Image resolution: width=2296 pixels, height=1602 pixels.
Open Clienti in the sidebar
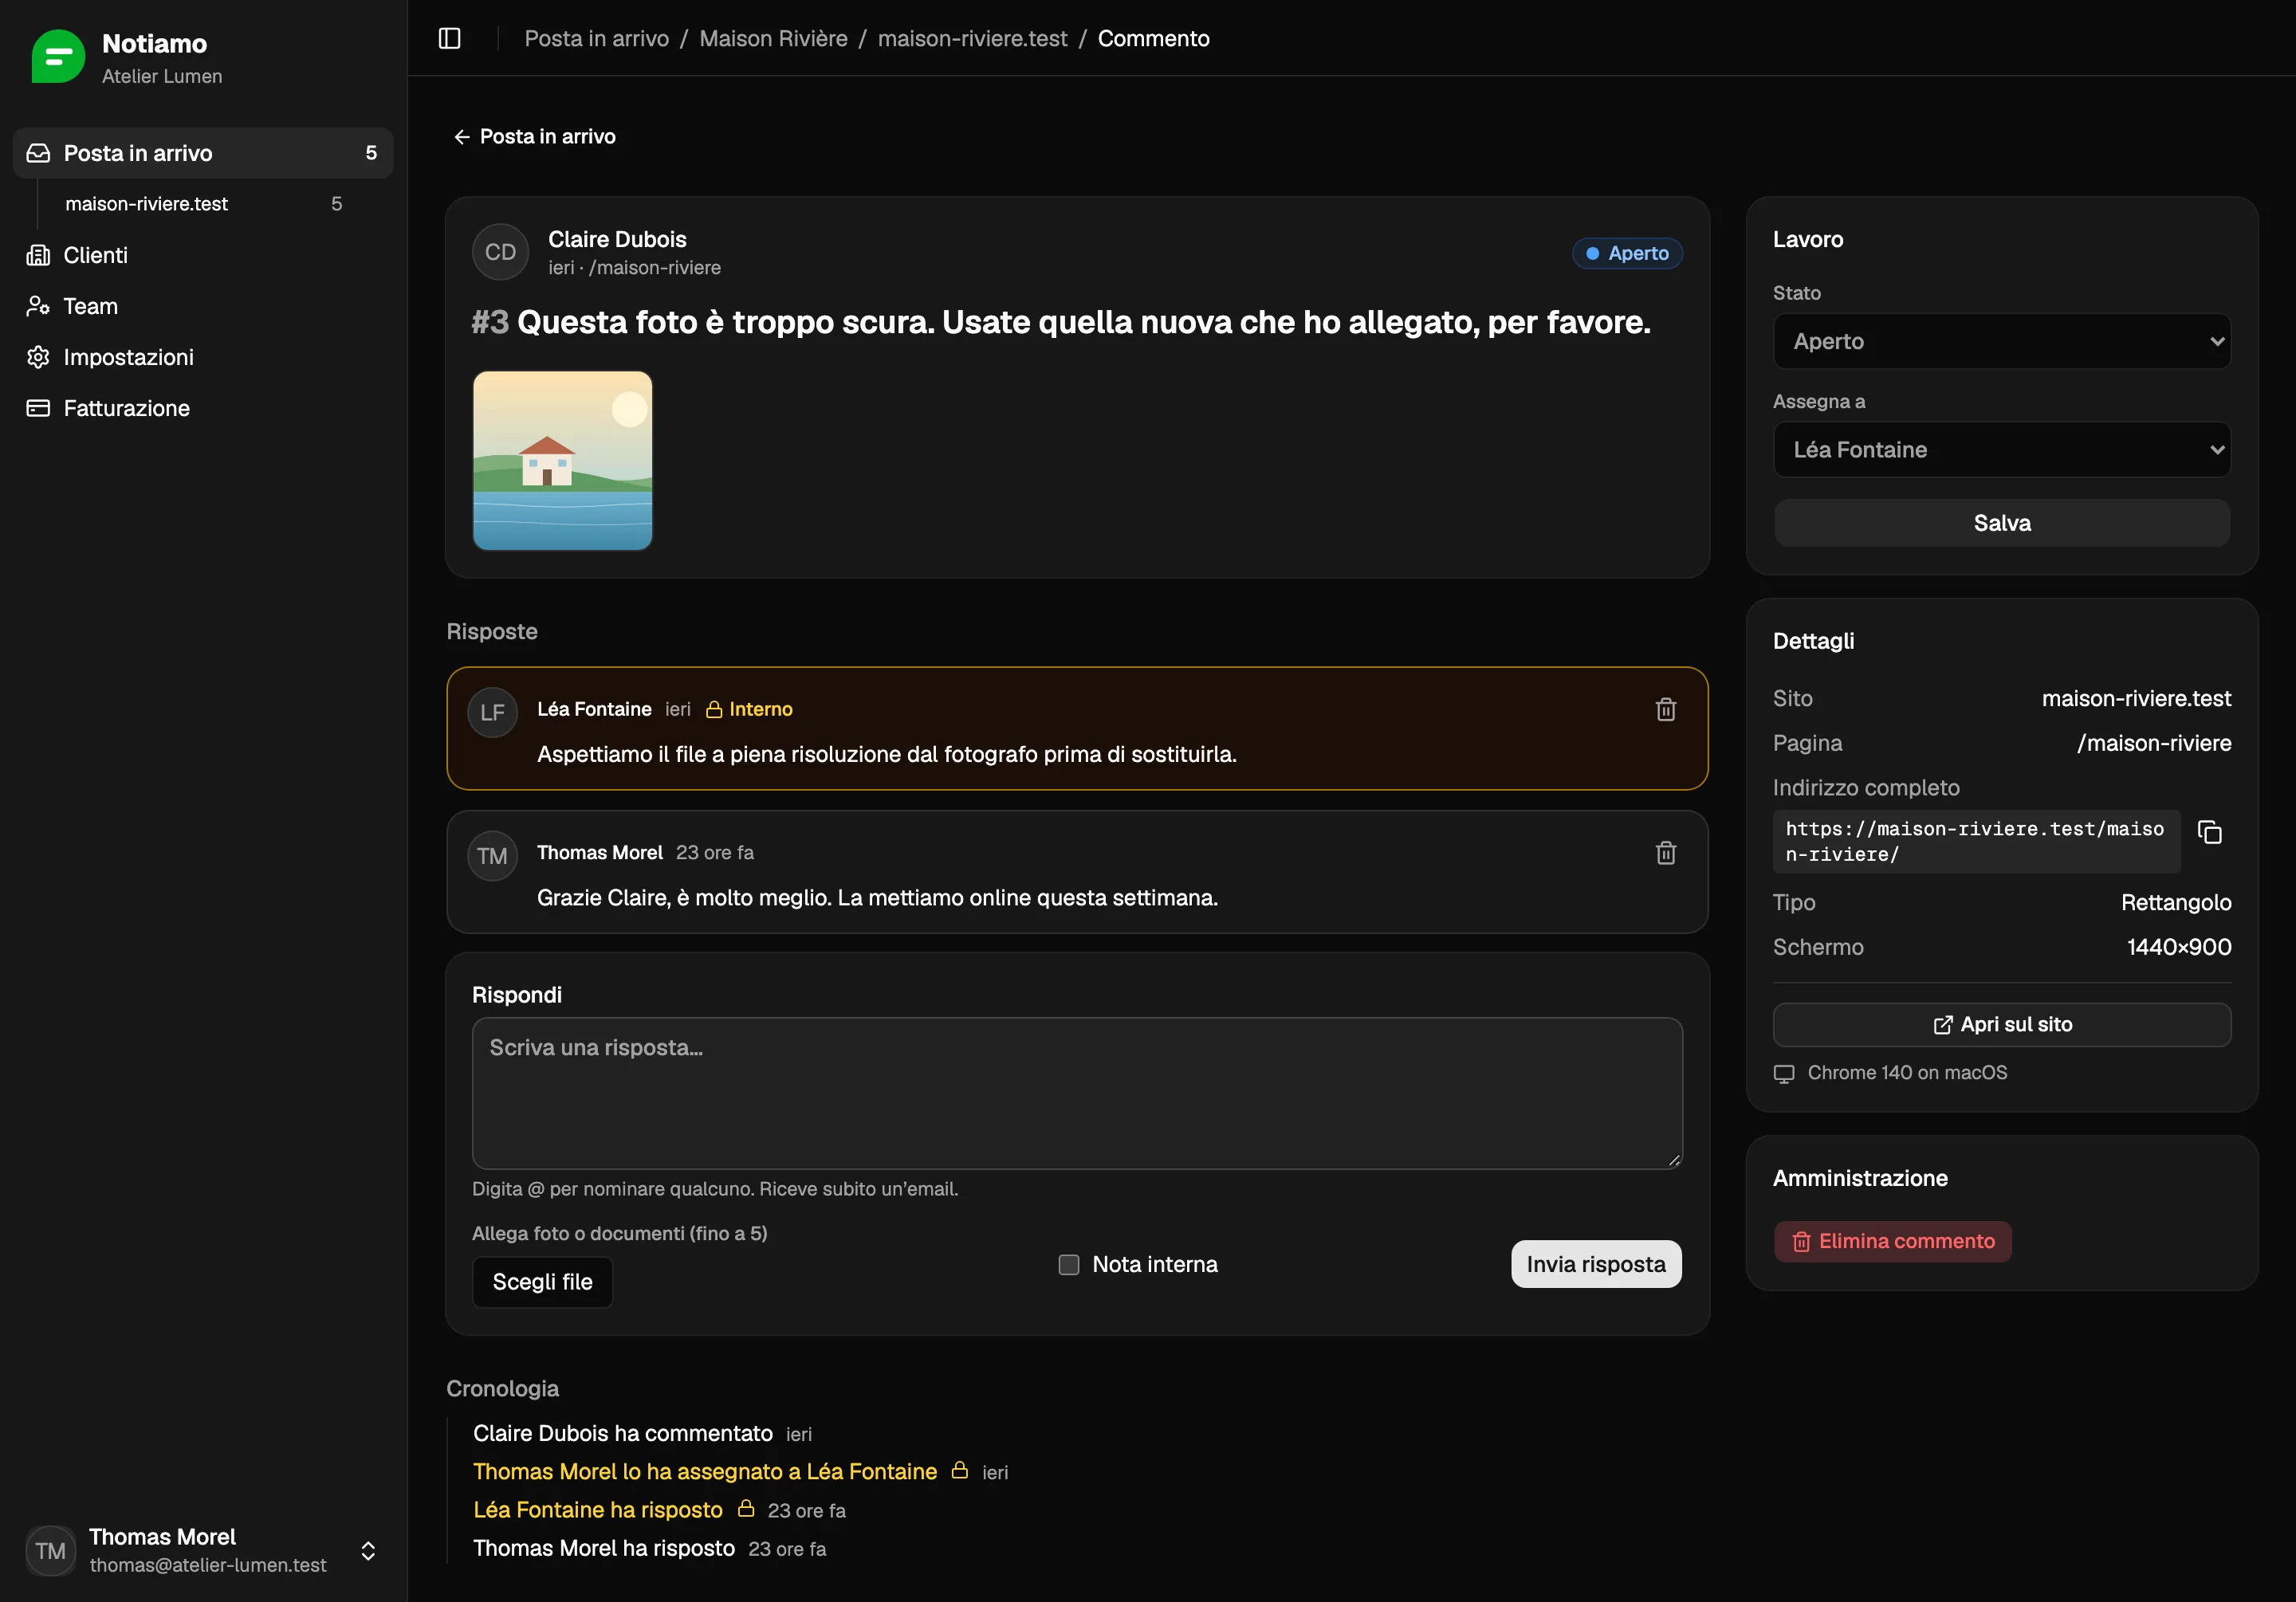(203, 255)
